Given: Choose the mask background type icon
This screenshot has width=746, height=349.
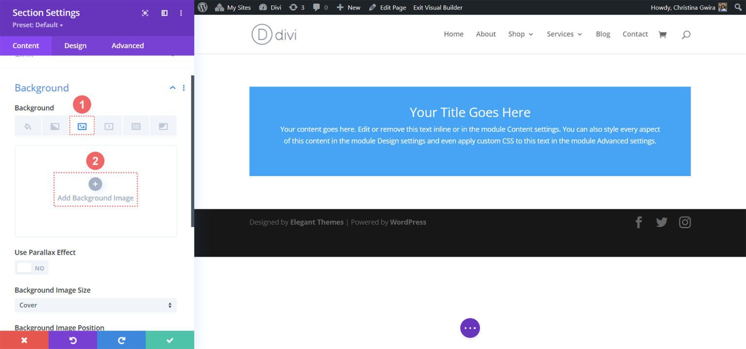Looking at the screenshot, I should (x=163, y=125).
